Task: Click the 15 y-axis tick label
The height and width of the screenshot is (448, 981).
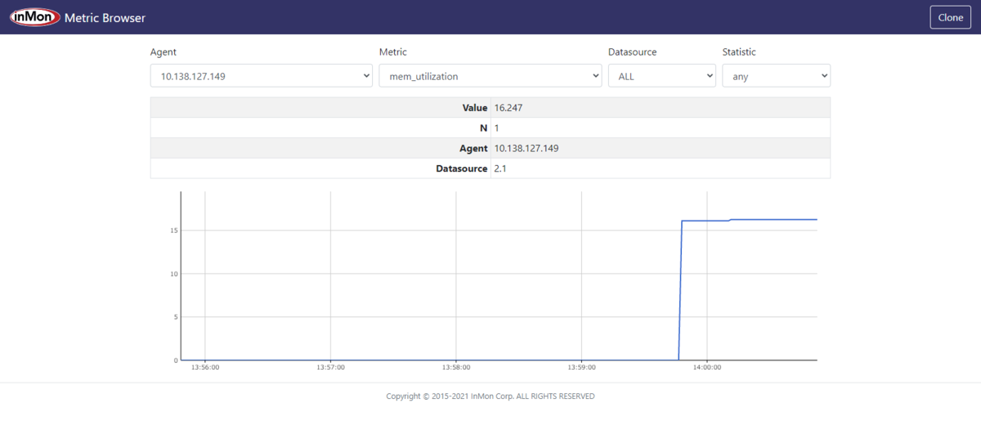Action: click(174, 231)
